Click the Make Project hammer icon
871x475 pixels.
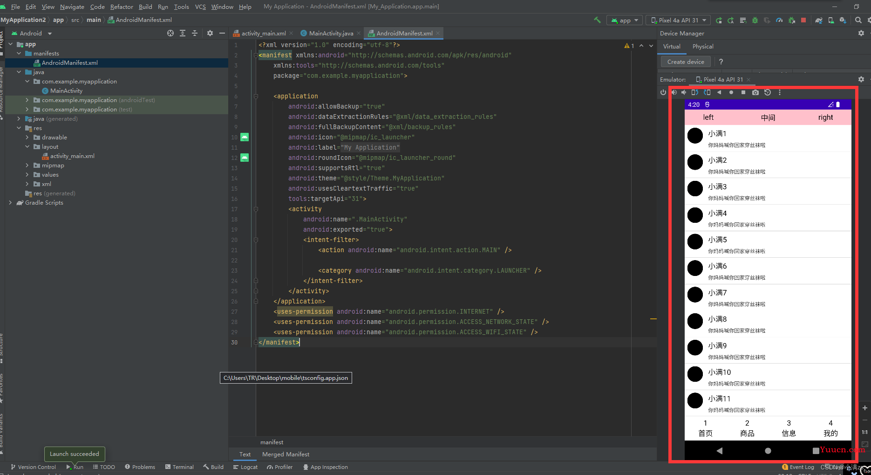click(x=597, y=20)
